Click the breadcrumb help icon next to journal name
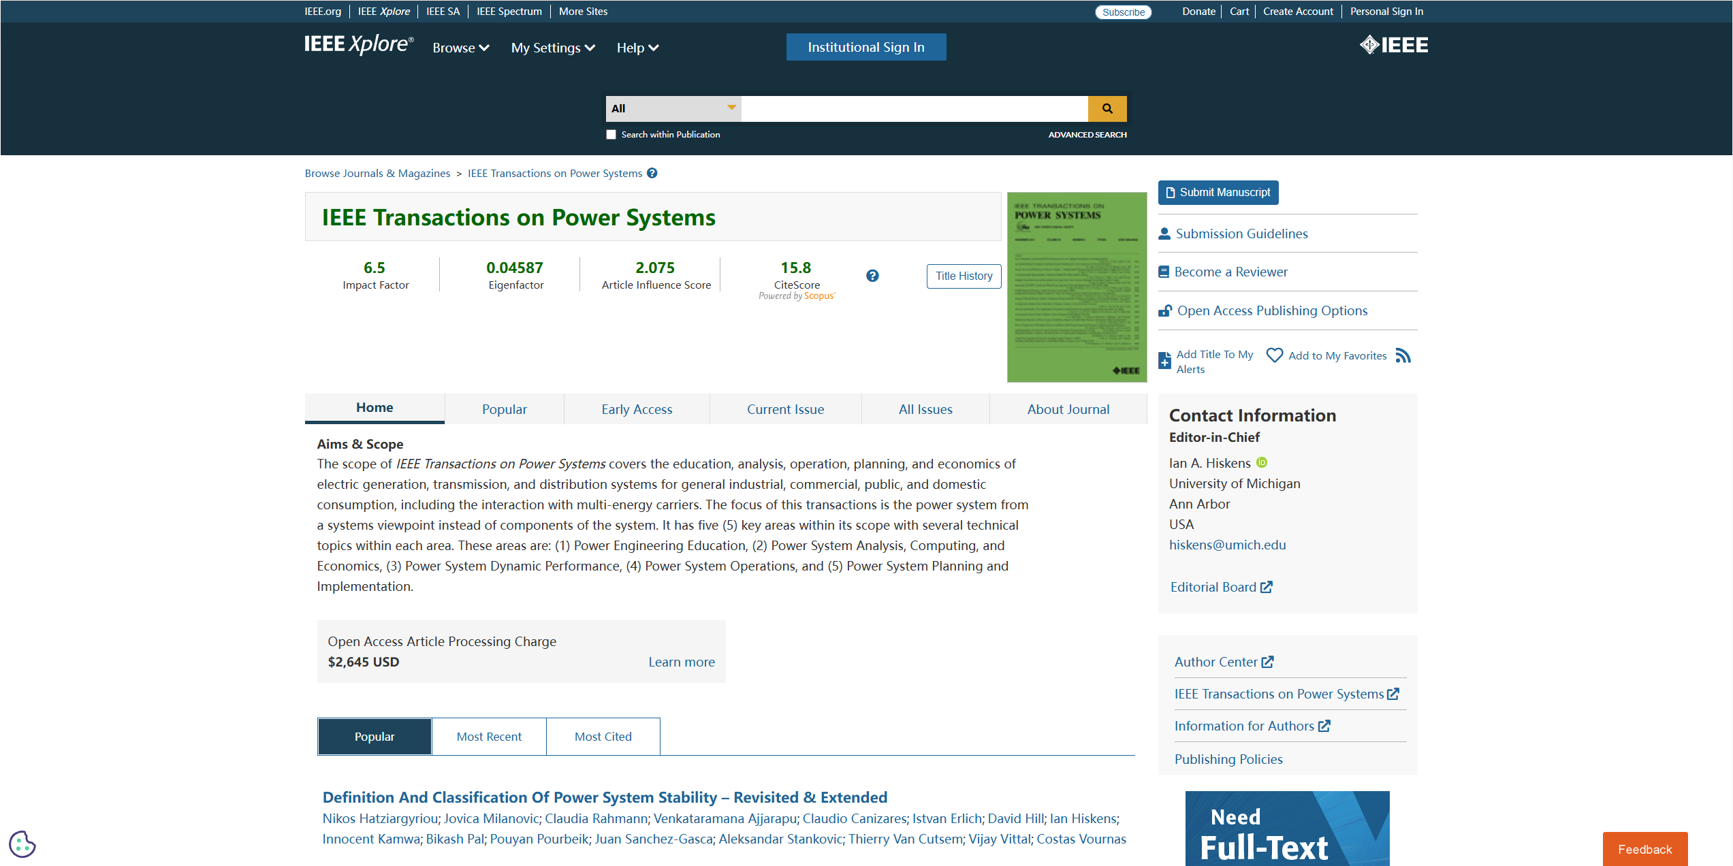 point(652,173)
